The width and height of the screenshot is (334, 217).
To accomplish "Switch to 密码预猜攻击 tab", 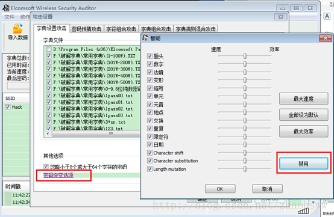I will tap(86, 29).
